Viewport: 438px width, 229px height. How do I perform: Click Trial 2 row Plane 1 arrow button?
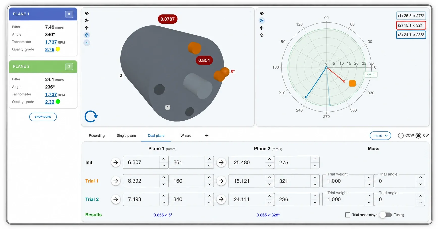tap(116, 199)
